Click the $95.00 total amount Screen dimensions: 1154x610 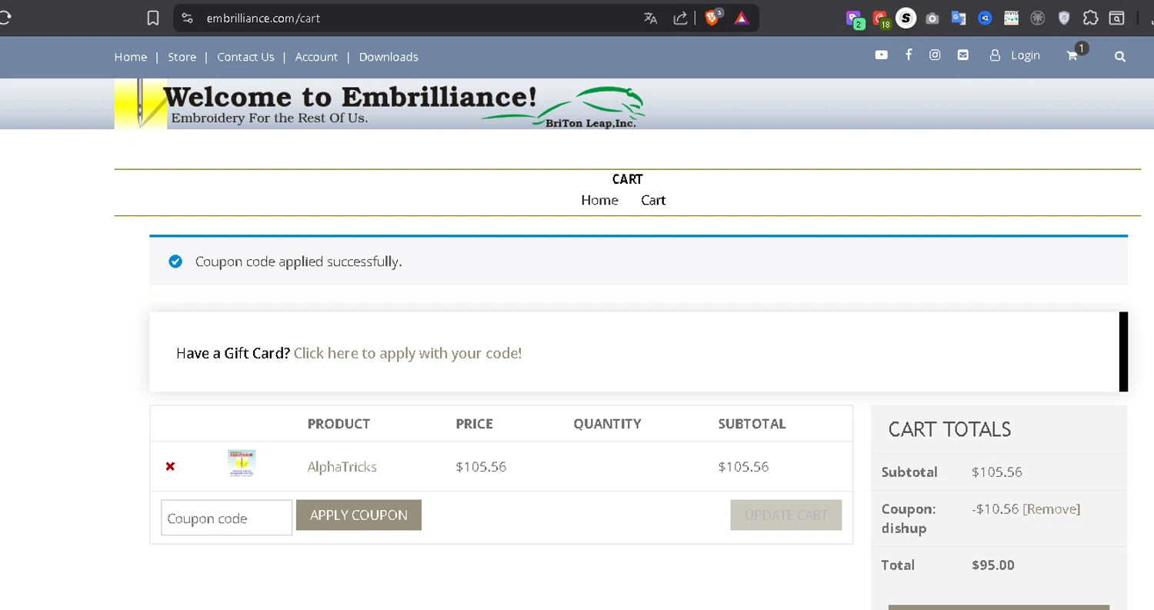click(x=993, y=565)
